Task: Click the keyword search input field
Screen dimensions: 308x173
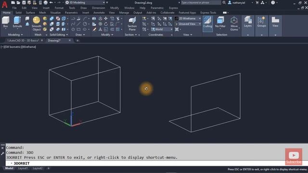Action: pyautogui.click(x=201, y=2)
